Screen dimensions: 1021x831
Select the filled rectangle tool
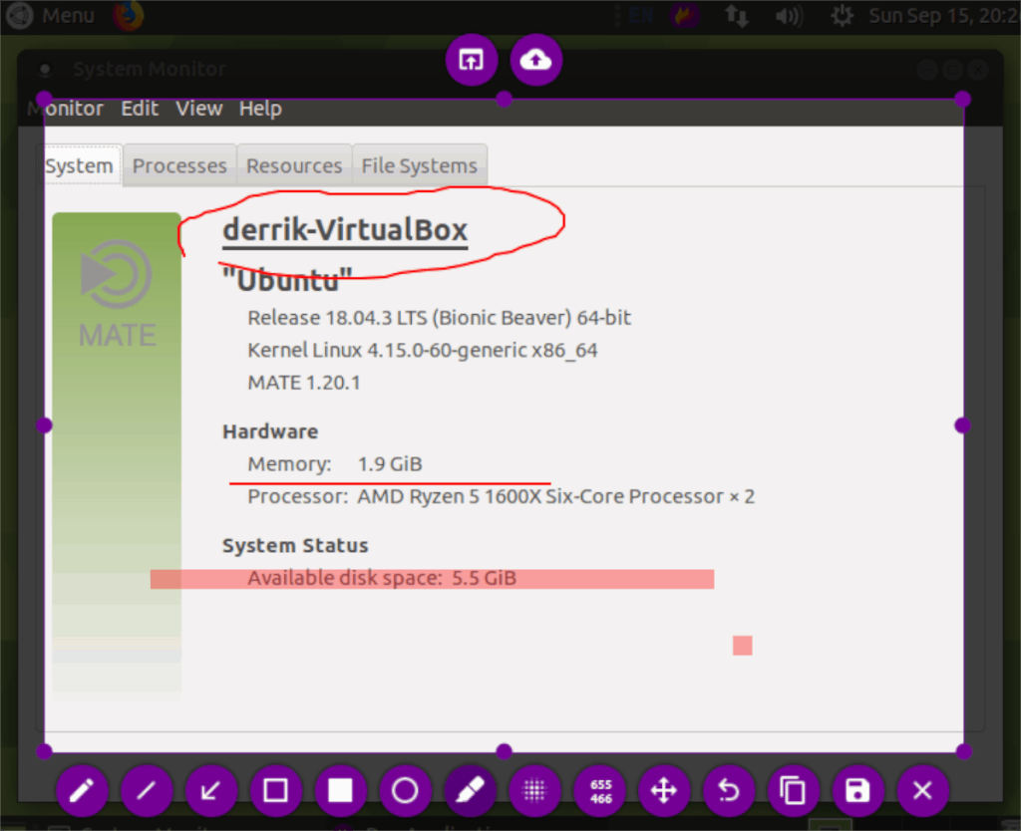coord(341,791)
